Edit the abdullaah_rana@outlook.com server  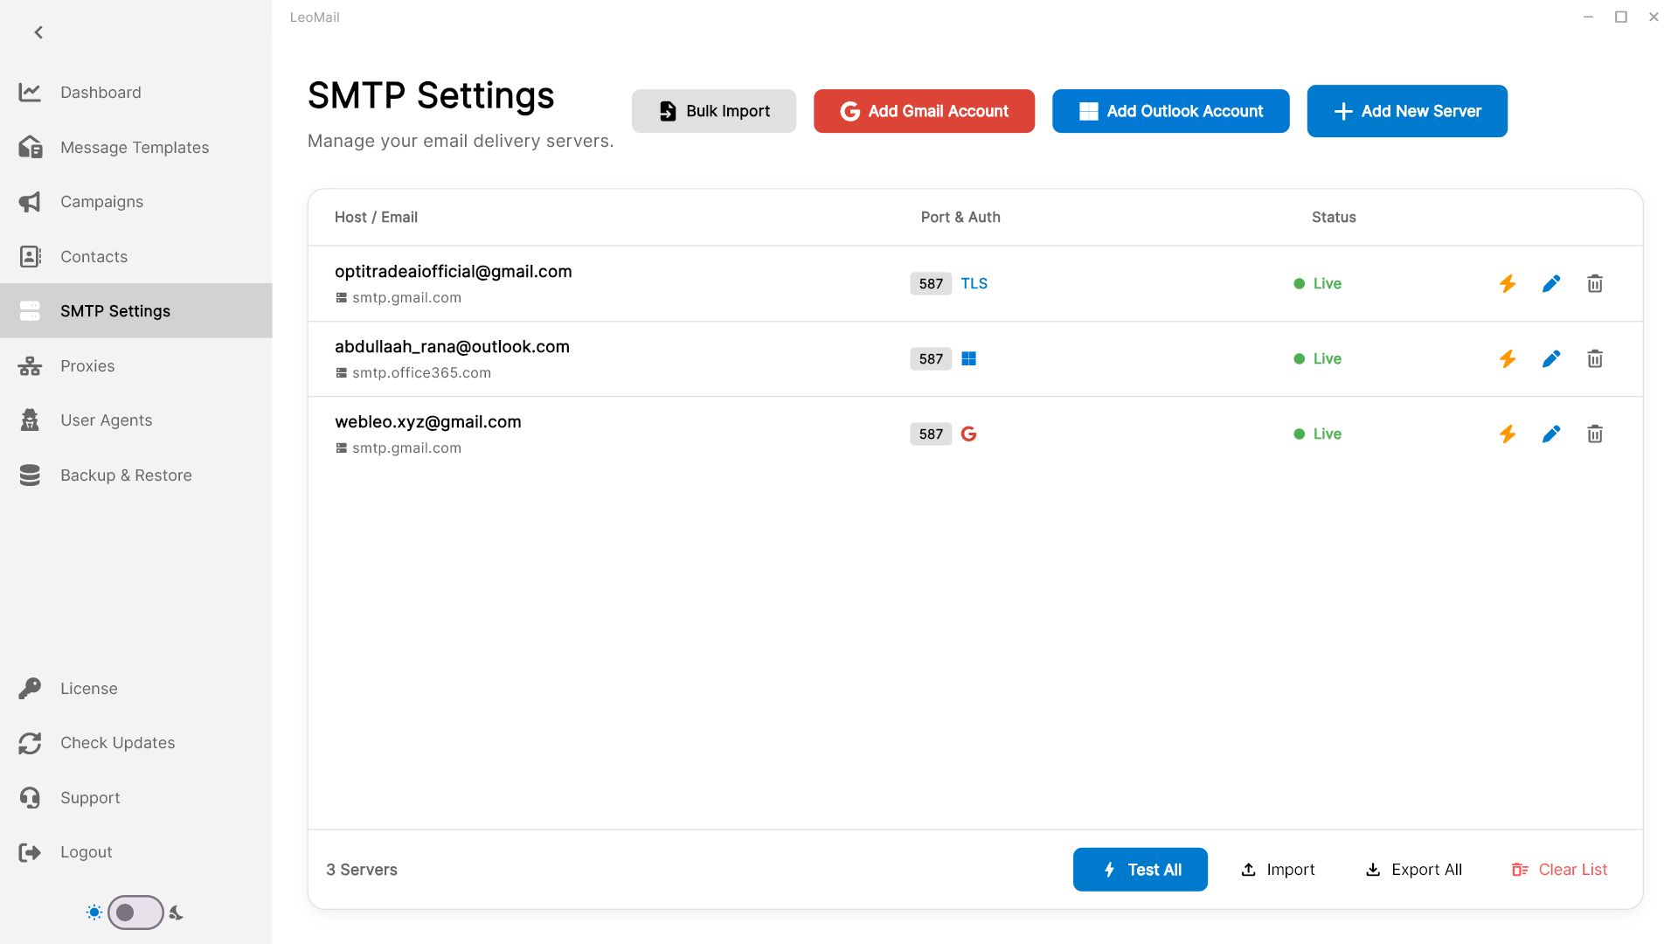pos(1551,358)
